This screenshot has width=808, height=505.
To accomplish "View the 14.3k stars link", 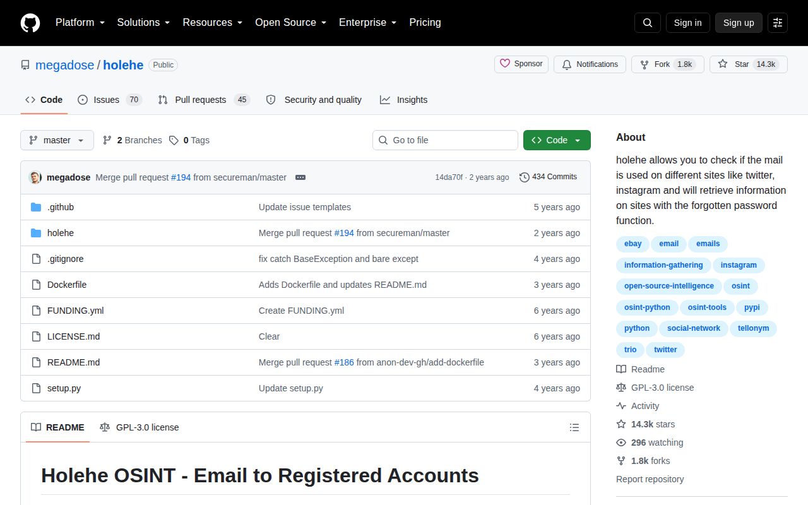I will (646, 424).
